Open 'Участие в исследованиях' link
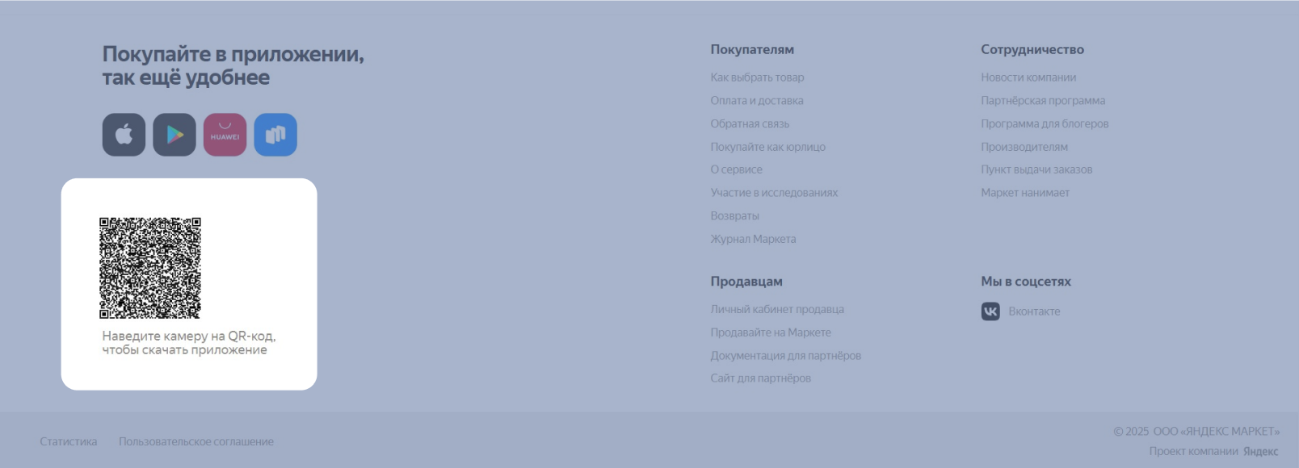Screen dimensions: 1299x468 tap(774, 193)
